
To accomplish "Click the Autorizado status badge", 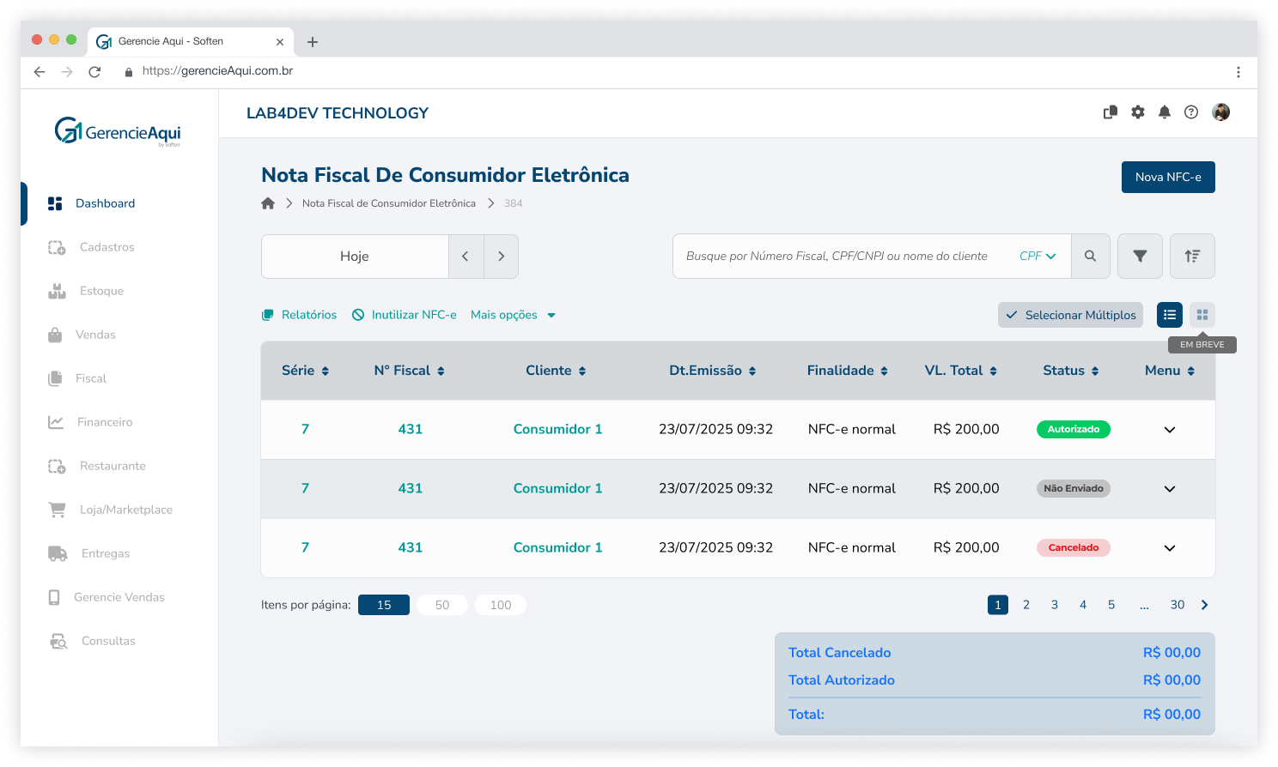I will tap(1074, 429).
